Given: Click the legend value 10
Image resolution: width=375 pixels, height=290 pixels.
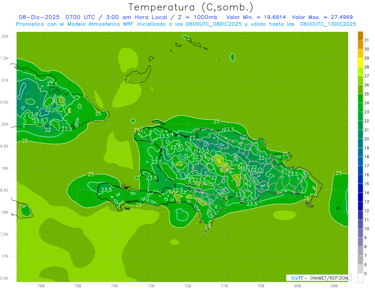Looking at the screenshot, I should click(x=367, y=229).
